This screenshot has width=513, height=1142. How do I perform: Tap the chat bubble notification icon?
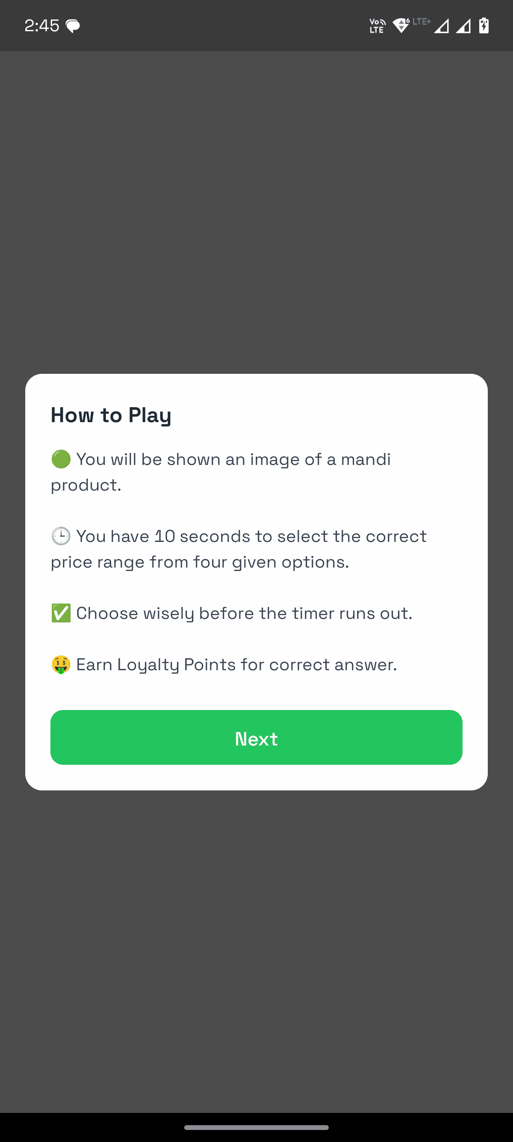point(73,26)
